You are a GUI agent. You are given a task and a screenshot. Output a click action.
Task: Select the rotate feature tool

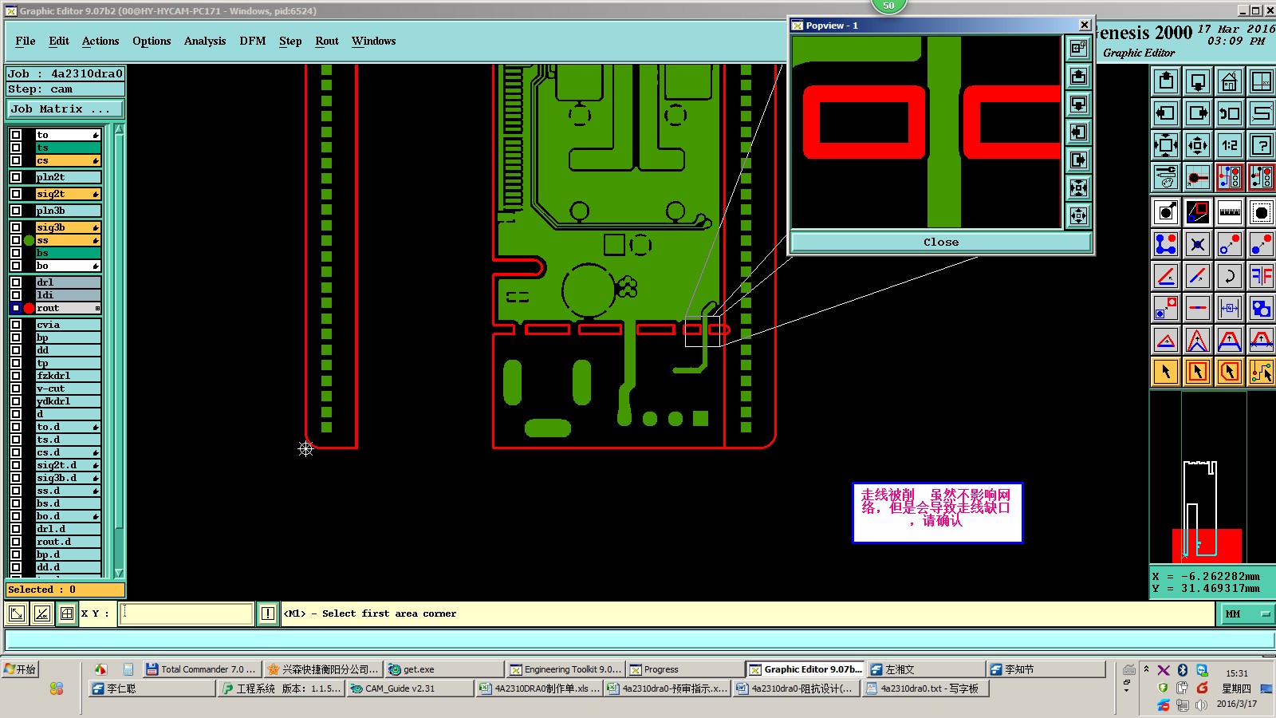(1229, 276)
